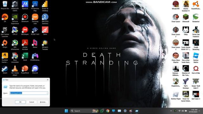This screenshot has height=114, width=203.
Task: Open WhatsApp from the taskbar
Action: point(102,111)
